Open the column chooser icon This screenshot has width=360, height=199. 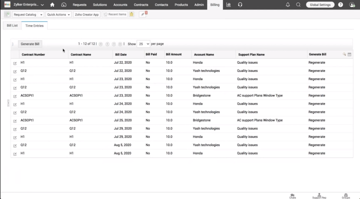click(349, 54)
